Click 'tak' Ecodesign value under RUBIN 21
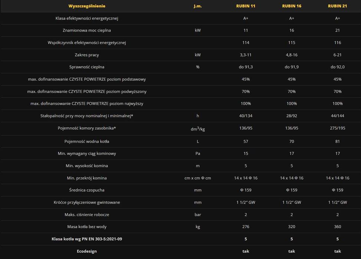 (337, 251)
